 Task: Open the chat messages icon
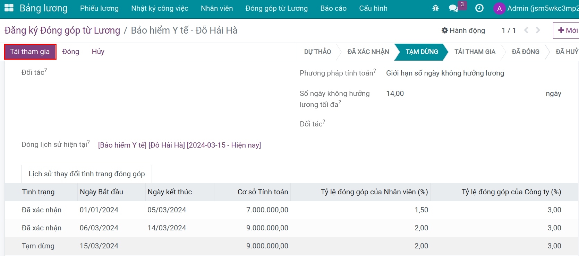(x=453, y=8)
